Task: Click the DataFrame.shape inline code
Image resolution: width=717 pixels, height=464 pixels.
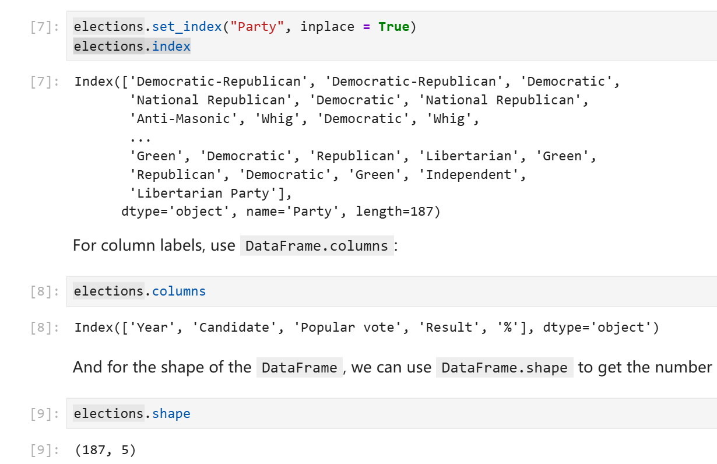Action: tap(504, 368)
